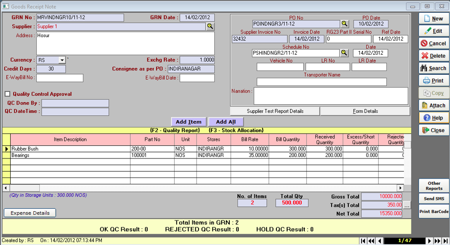Click the Add All button

(x=226, y=122)
